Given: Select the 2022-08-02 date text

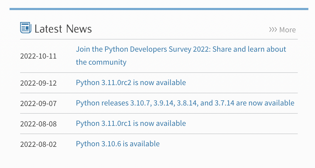Looking at the screenshot, I should coord(38,144).
